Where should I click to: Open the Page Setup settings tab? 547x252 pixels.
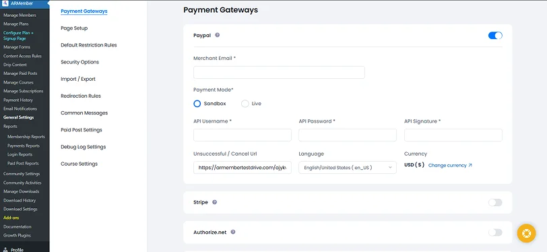pos(74,28)
